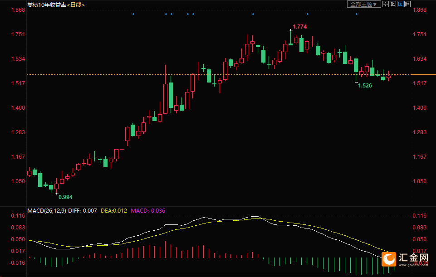Select the DIFF:-0.007 value readout

point(83,211)
